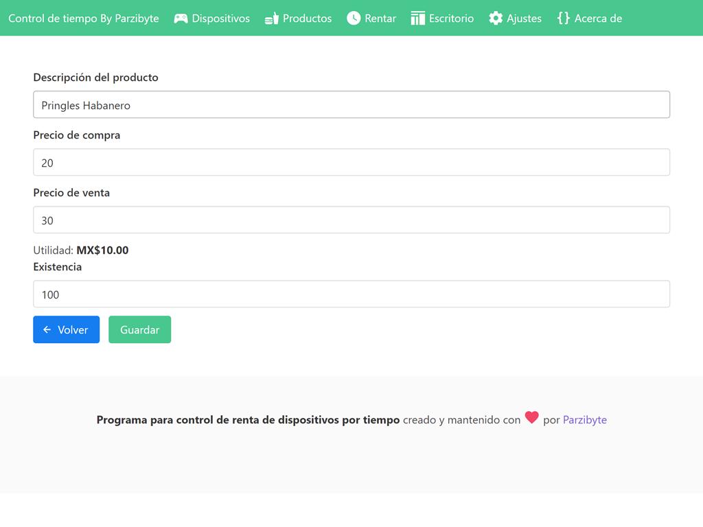Image resolution: width=703 pixels, height=527 pixels.
Task: Select the Ajustes text in navbar
Action: [x=524, y=19]
